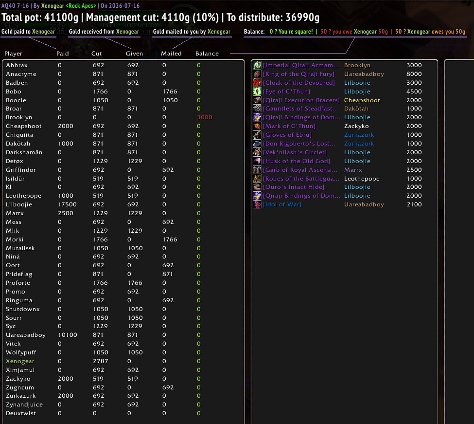Click the Given column header
This screenshot has height=424, width=474.
click(x=135, y=54)
